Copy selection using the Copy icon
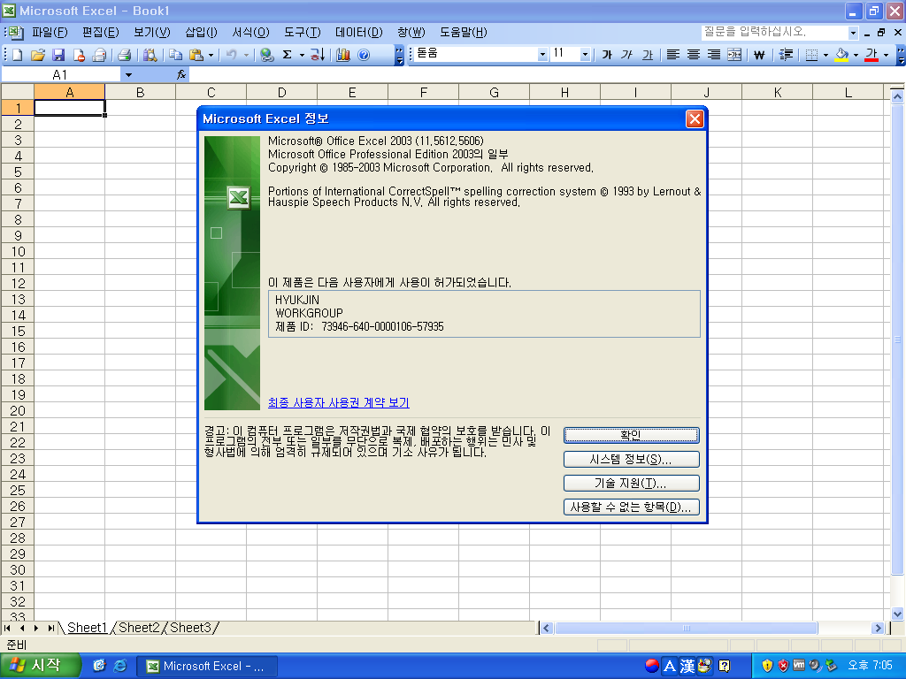This screenshot has height=679, width=906. point(175,55)
